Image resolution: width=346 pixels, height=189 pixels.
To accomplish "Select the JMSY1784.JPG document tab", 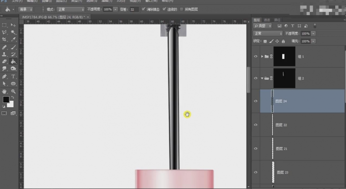I will coord(53,17).
